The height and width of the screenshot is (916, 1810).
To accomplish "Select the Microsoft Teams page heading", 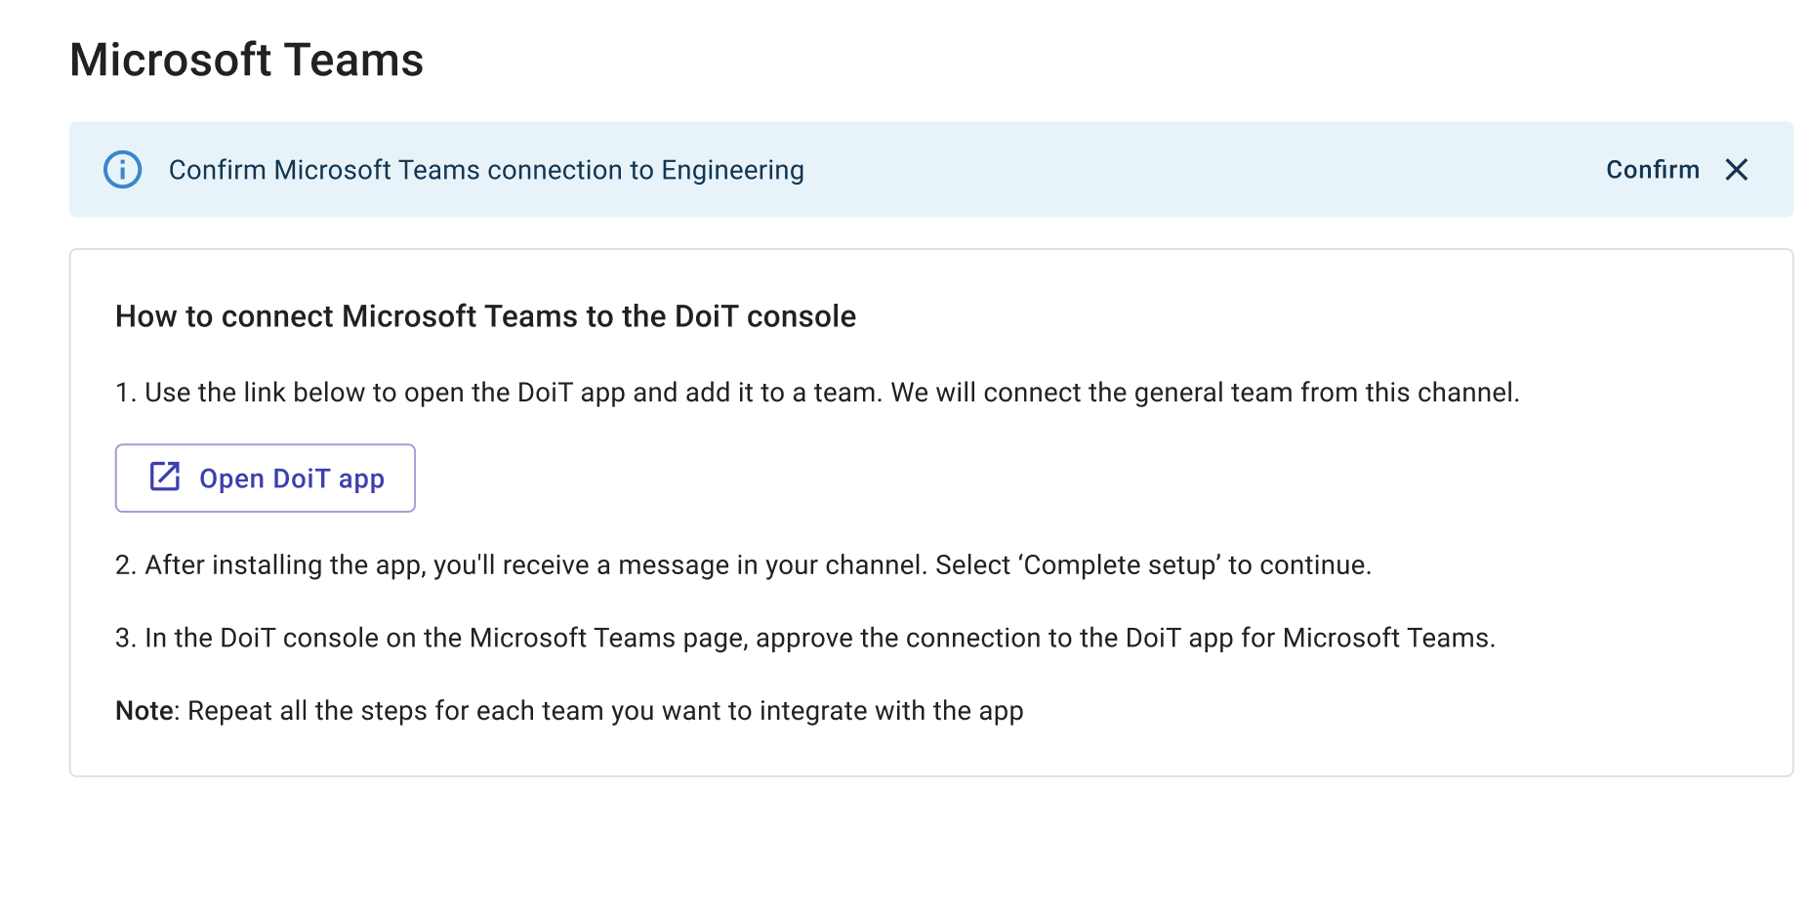I will pos(246,60).
